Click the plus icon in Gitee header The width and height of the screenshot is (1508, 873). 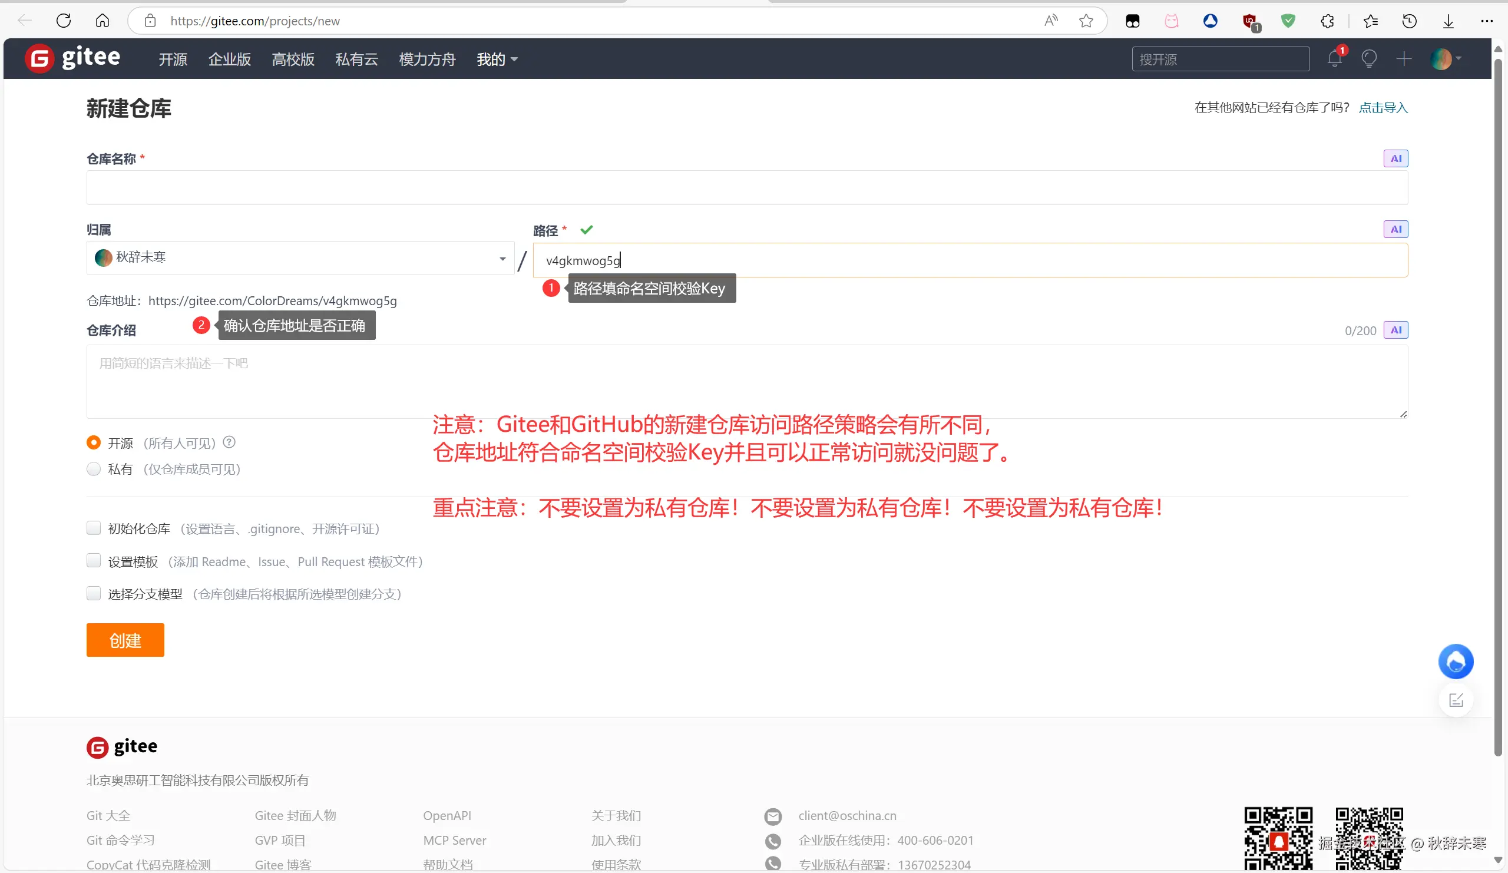click(1404, 59)
